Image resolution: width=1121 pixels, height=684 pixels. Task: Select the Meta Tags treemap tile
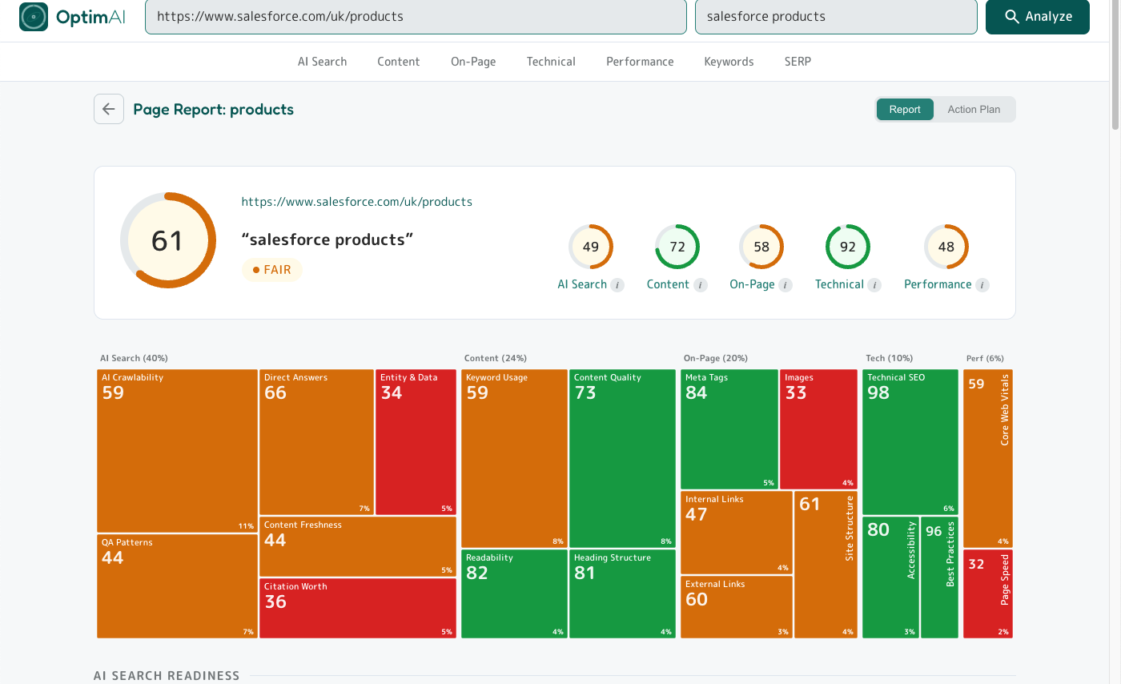729,429
